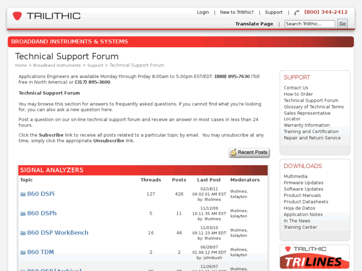Open Multimedia in Downloads
362x271 pixels.
click(295, 176)
